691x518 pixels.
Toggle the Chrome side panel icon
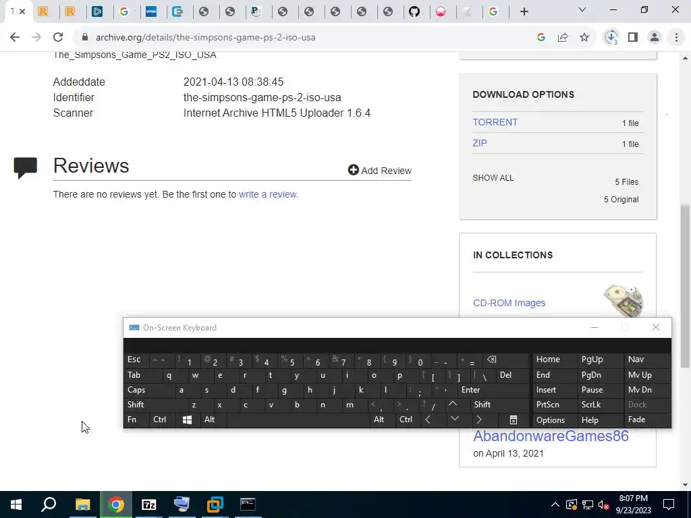pyautogui.click(x=633, y=38)
